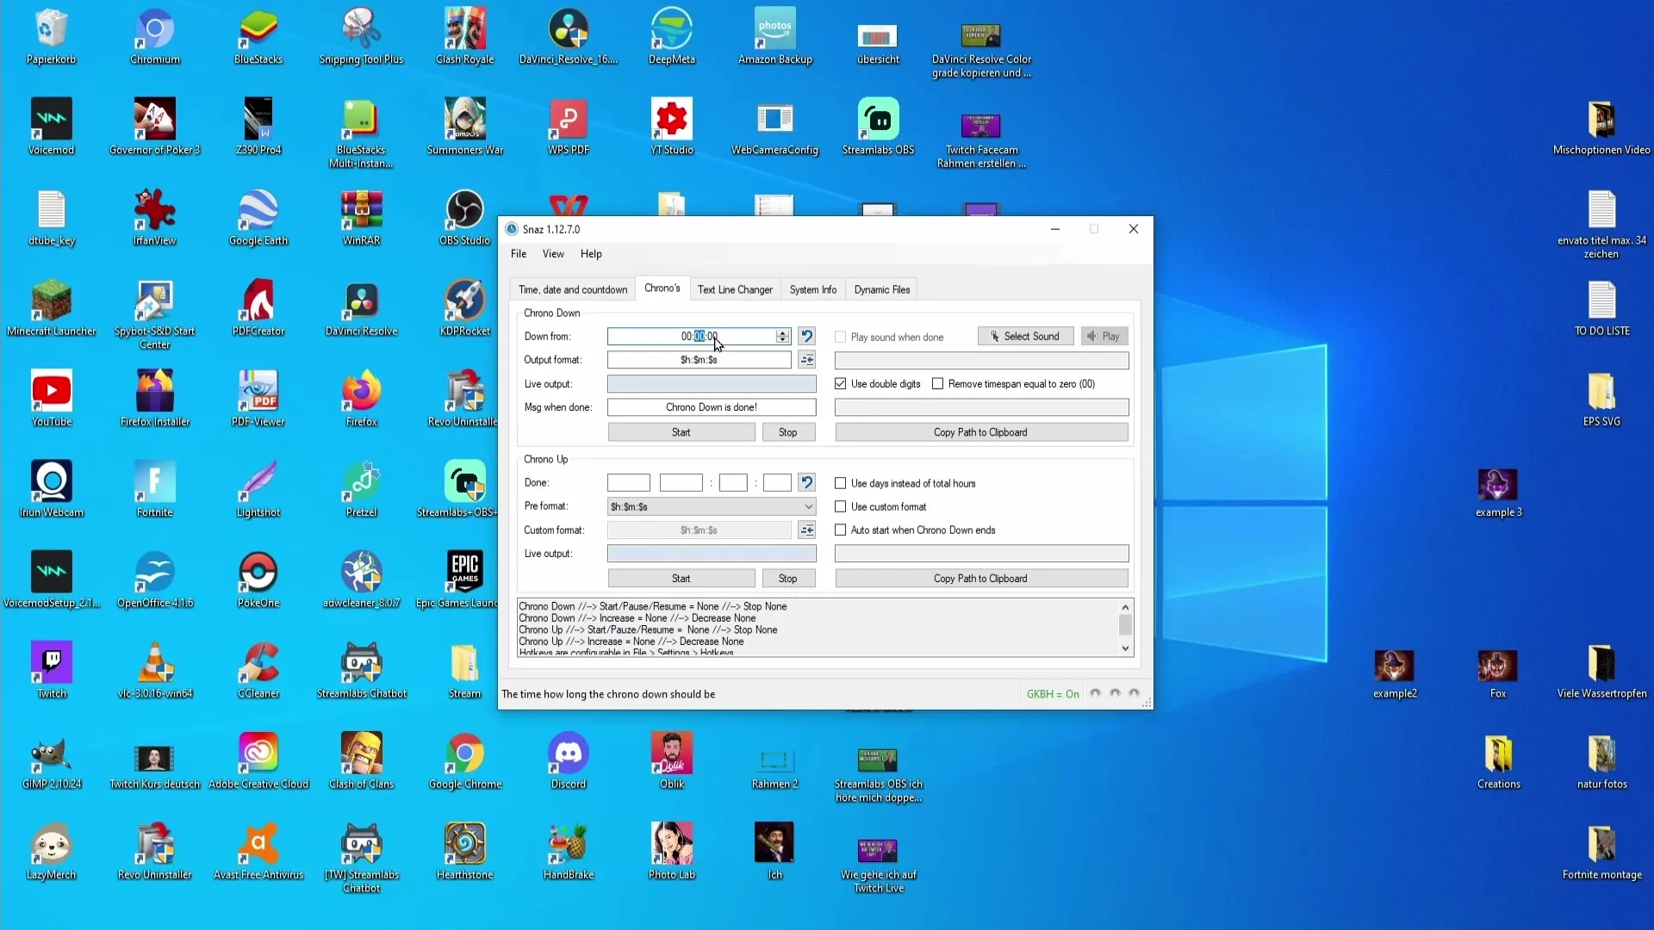Open custom format insert options for Chrono Up
Viewport: 1654px width, 930px height.
pos(806,530)
